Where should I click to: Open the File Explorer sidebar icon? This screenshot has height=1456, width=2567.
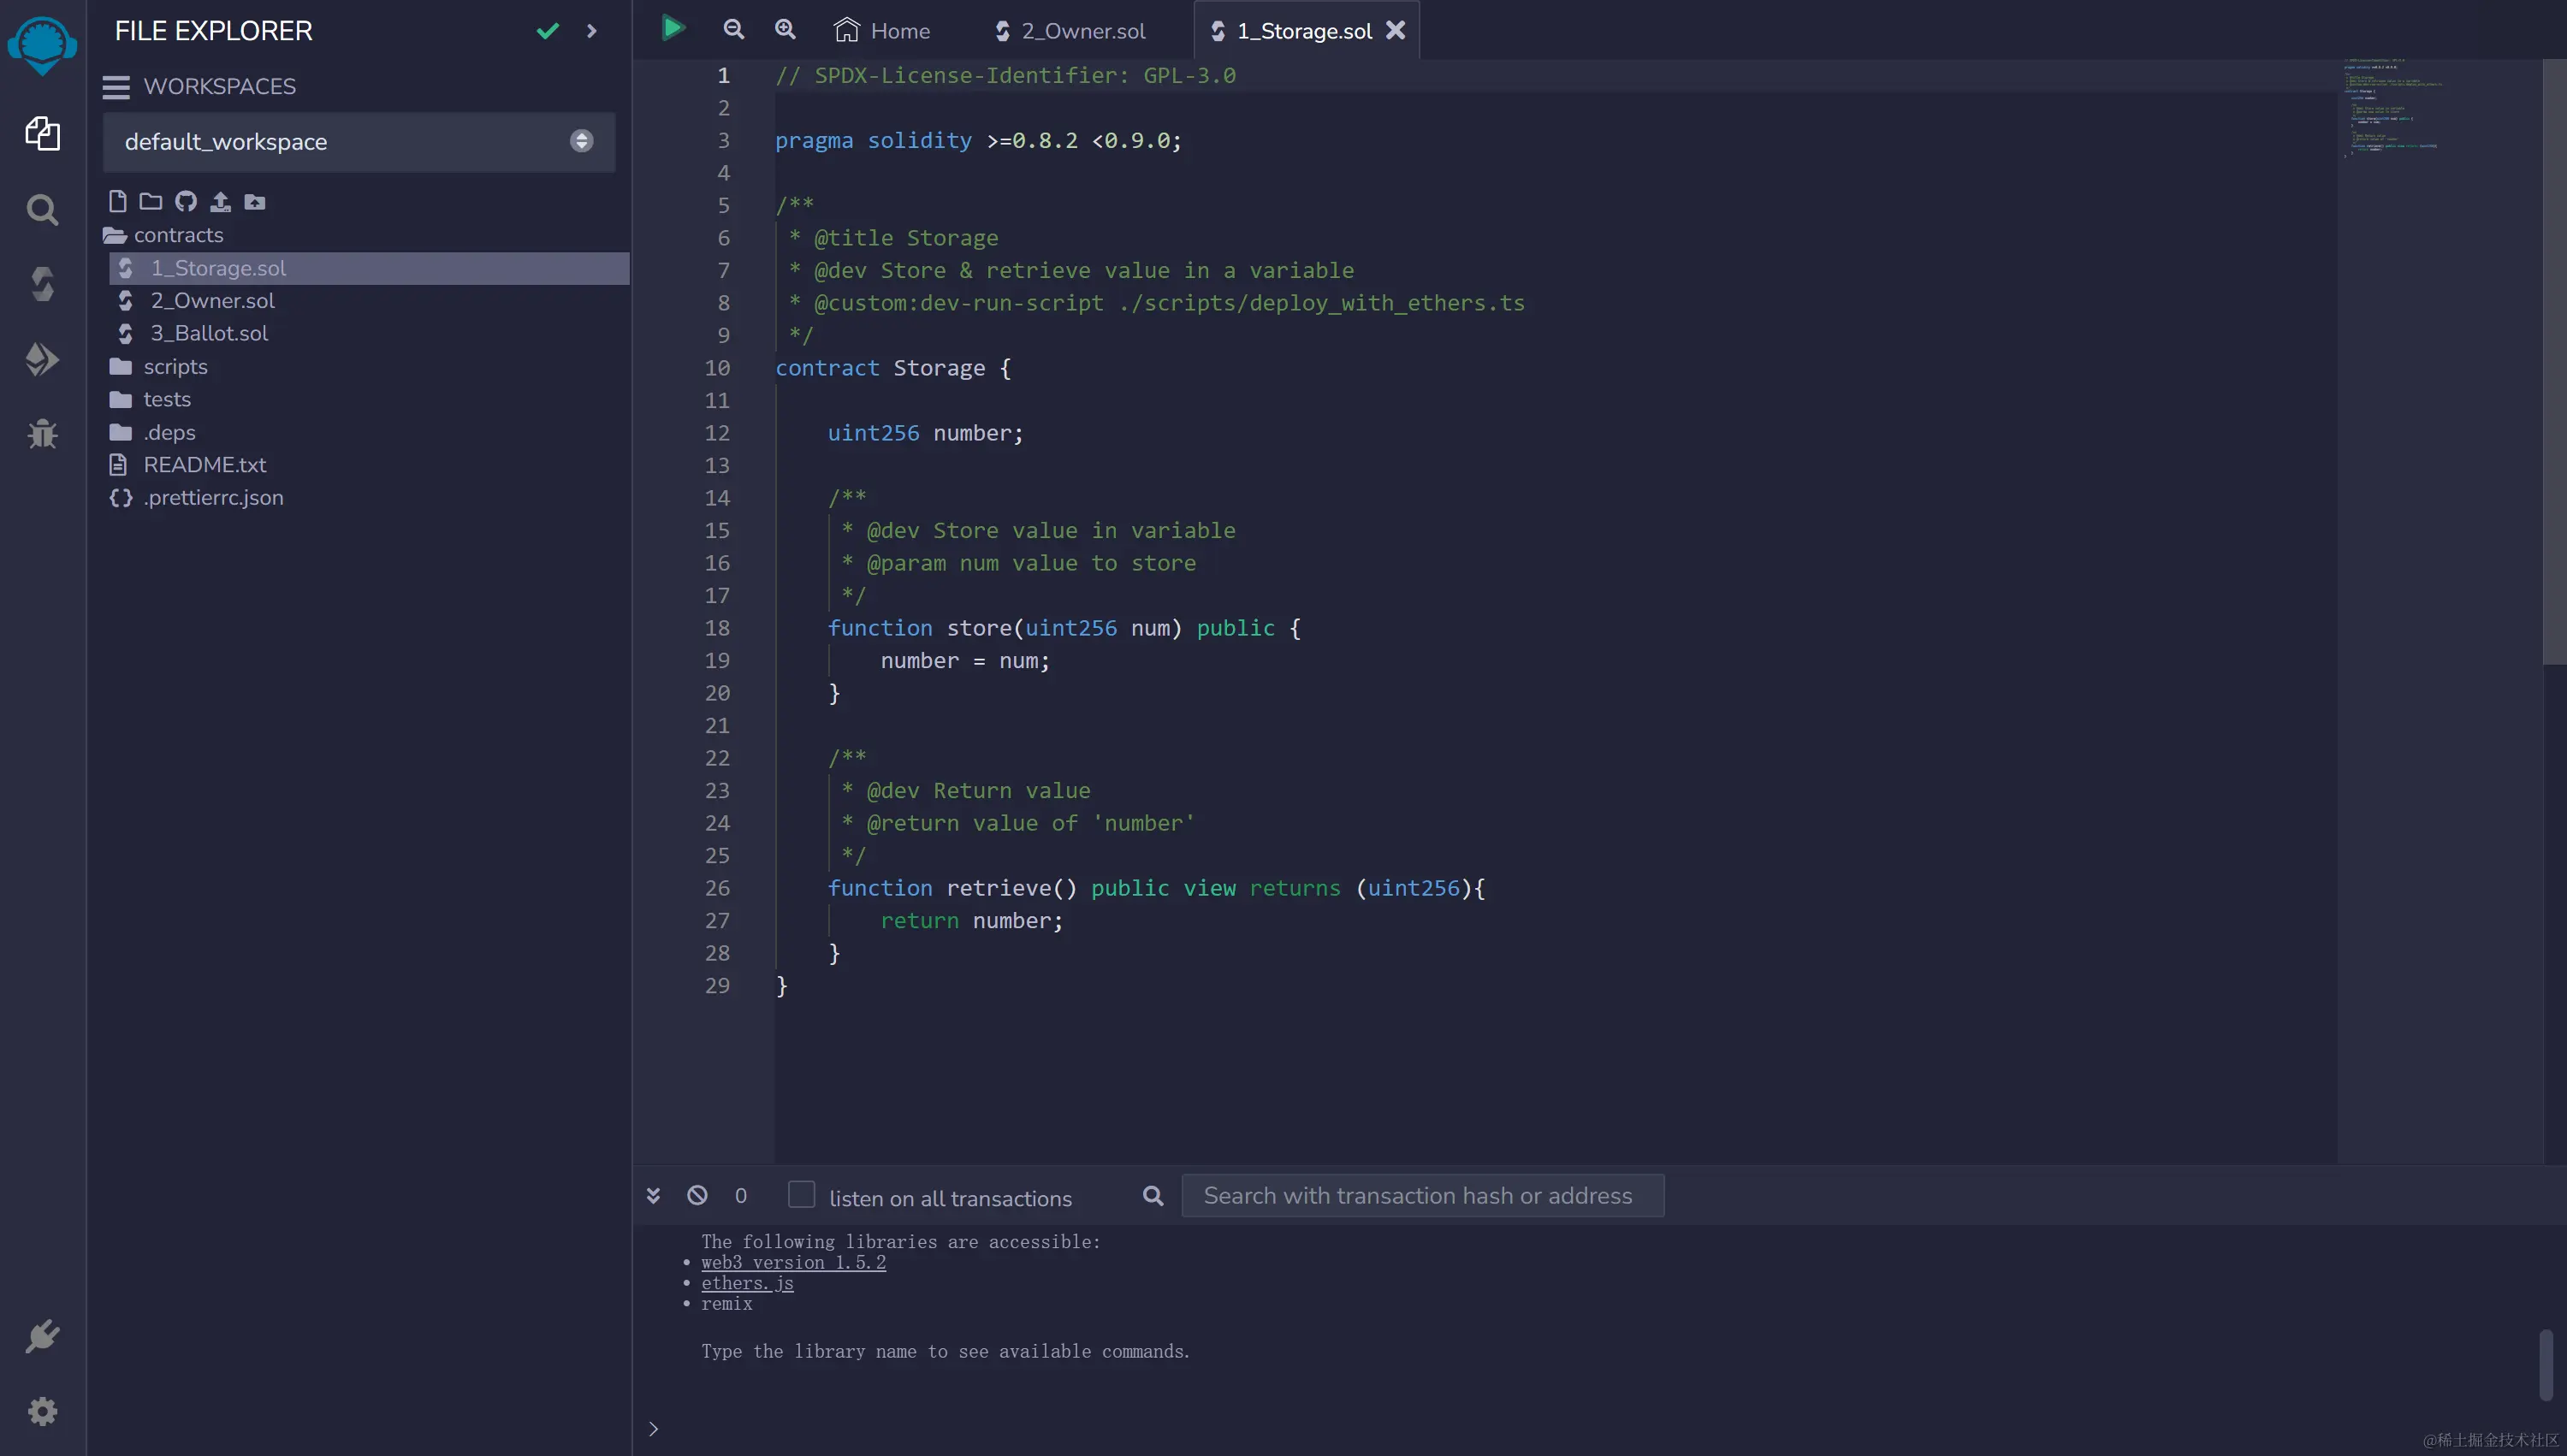[x=42, y=133]
